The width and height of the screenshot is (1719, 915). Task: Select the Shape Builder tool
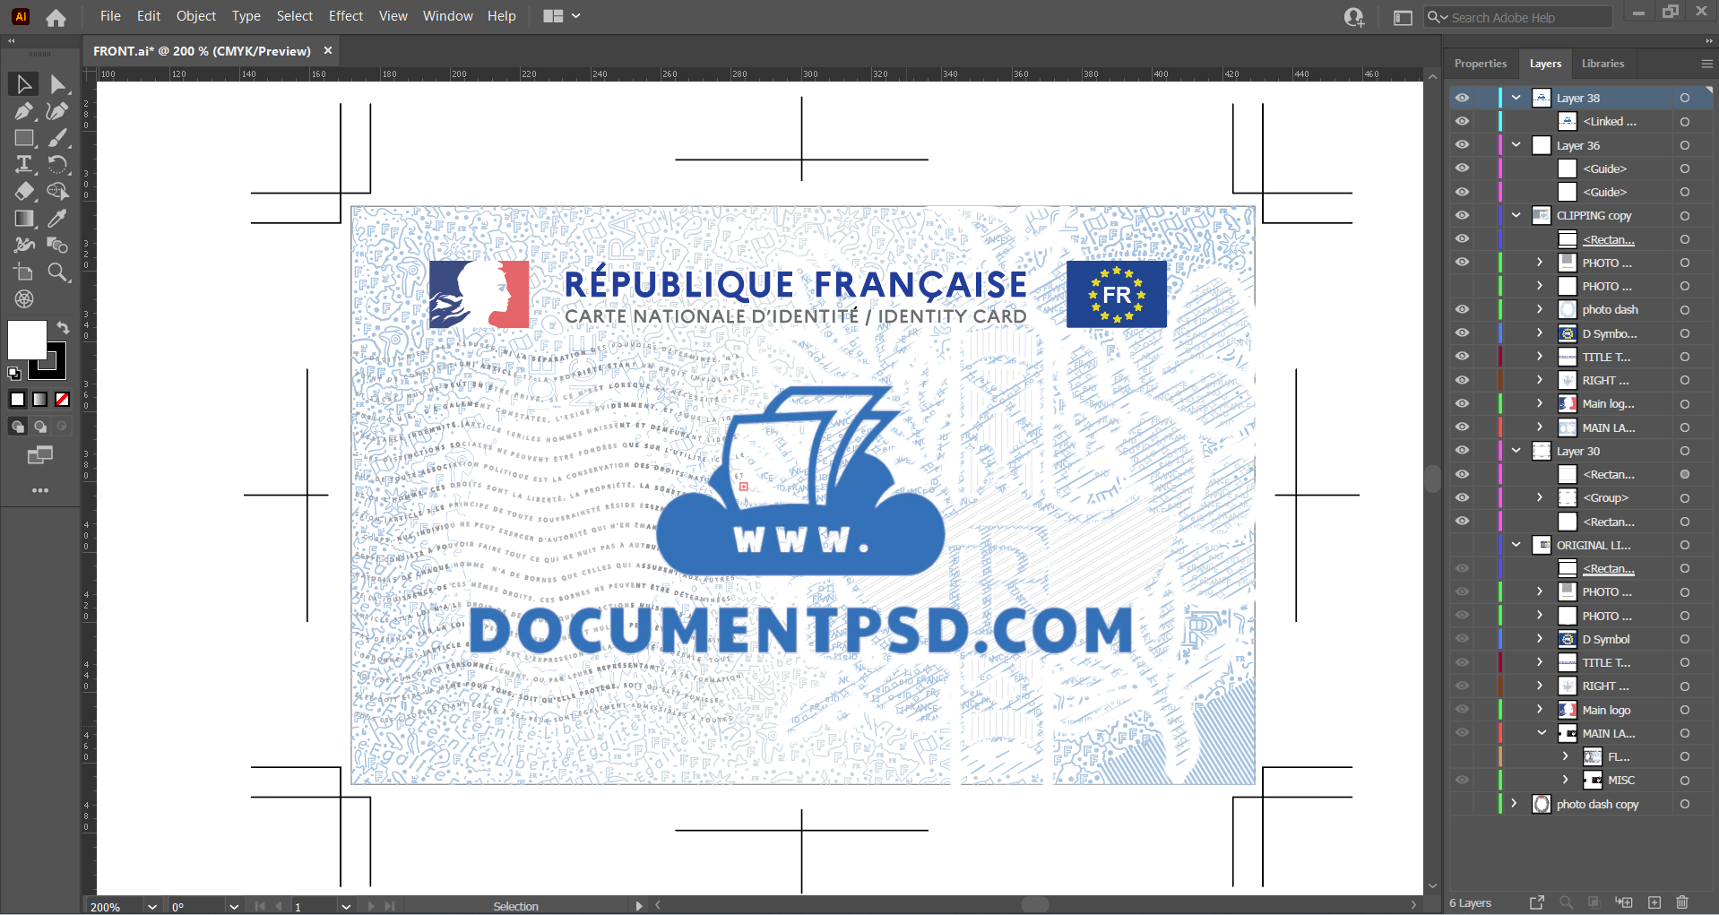[58, 191]
